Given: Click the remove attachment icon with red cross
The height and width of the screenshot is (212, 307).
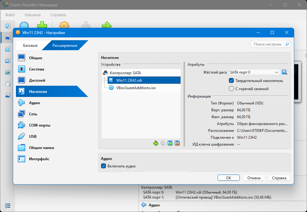Looking at the screenshot, I should 177,143.
